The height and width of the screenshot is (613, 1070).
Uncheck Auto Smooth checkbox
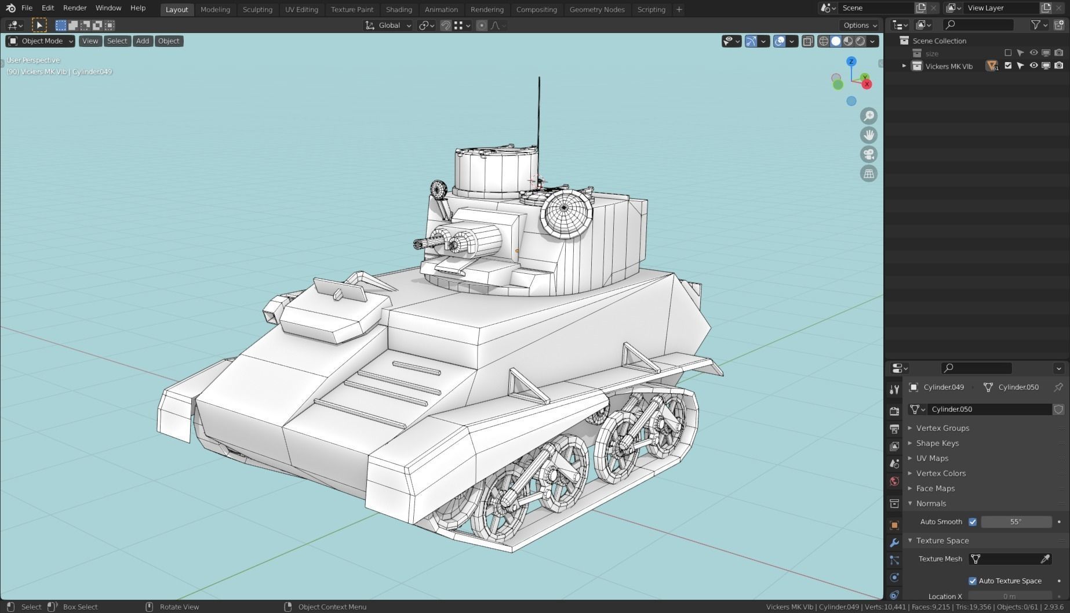coord(973,521)
